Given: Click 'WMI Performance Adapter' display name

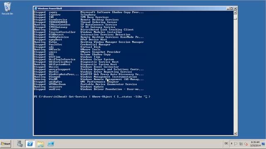Looking at the screenshot, I should point(100,82).
